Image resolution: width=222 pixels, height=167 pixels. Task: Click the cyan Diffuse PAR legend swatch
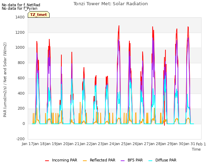click(150, 161)
